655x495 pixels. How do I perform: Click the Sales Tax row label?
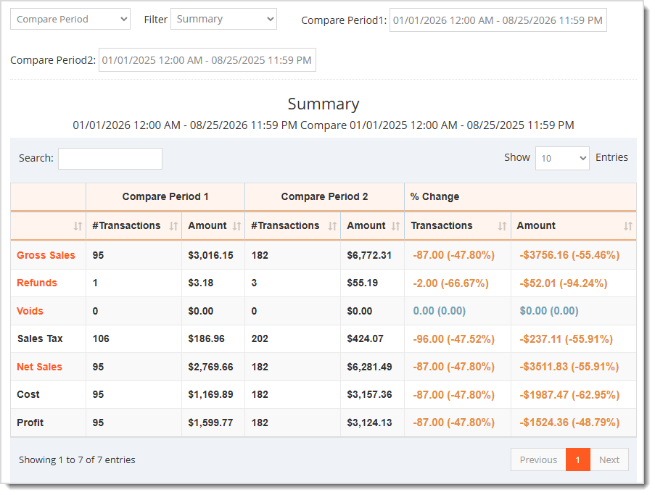point(40,338)
